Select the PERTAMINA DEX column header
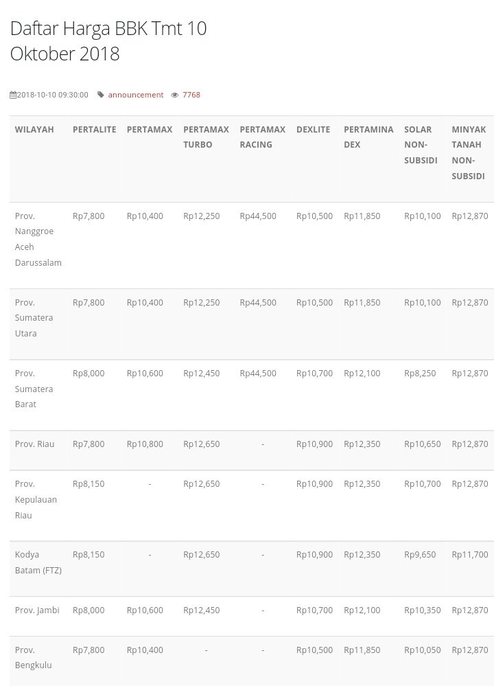Viewport: 494px width, 686px height. click(368, 137)
